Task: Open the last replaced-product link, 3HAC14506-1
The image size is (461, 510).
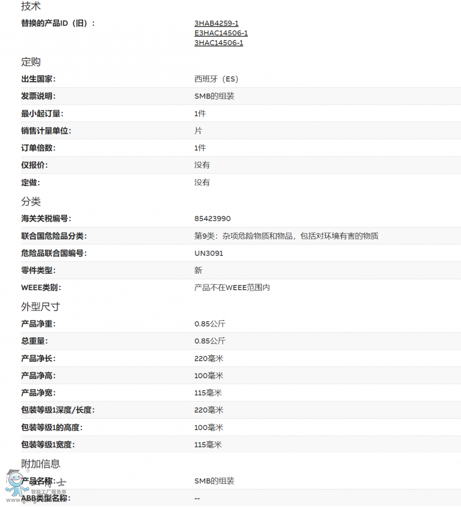Action: 219,43
